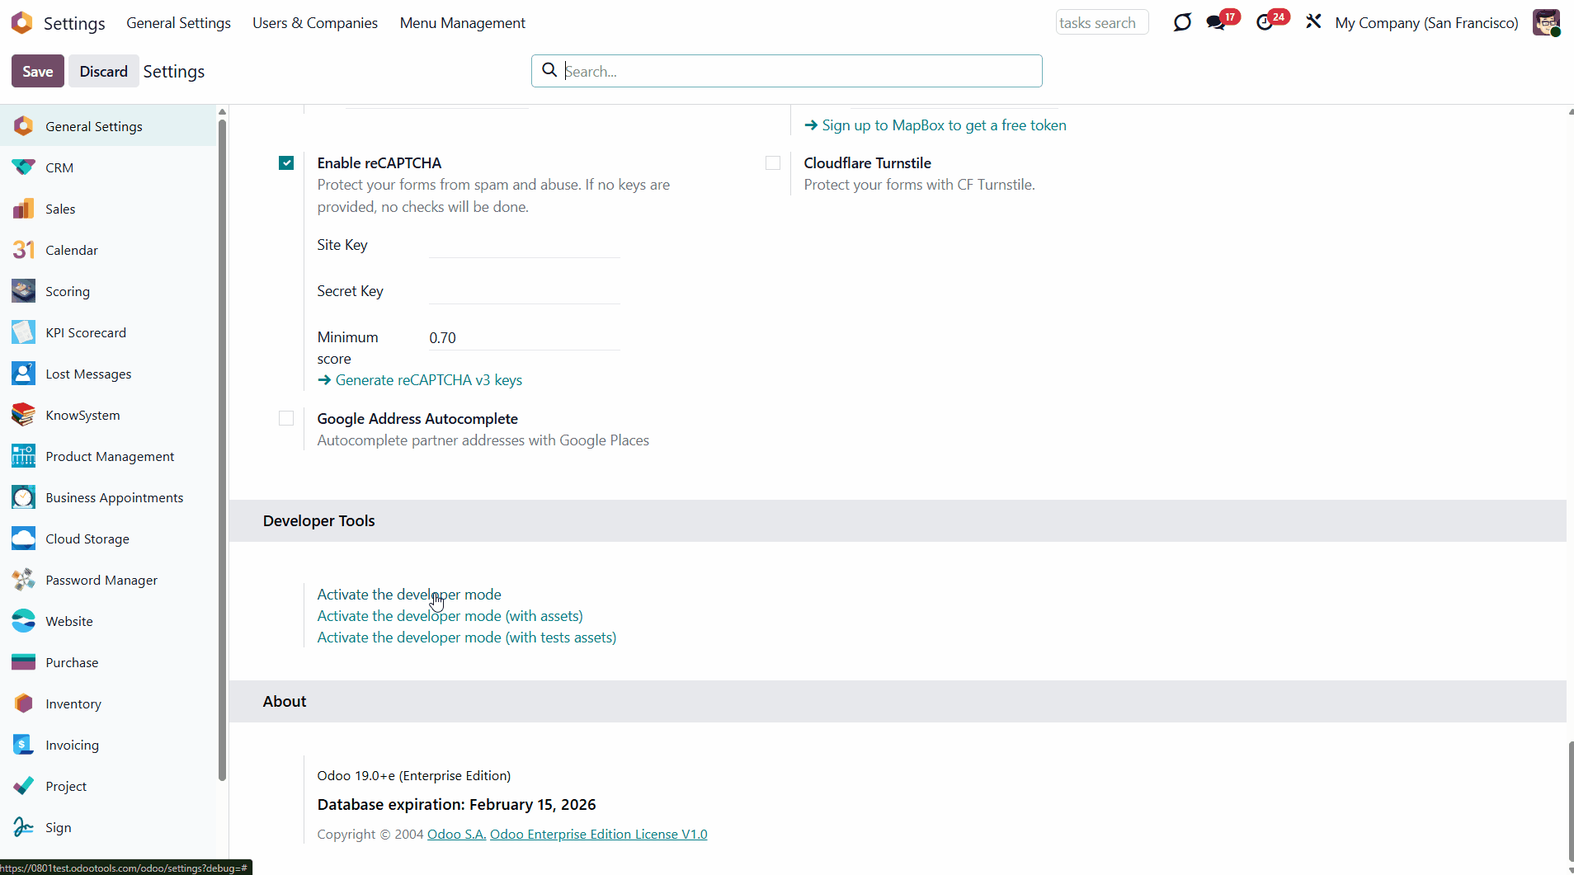Click the Save button

37,72
